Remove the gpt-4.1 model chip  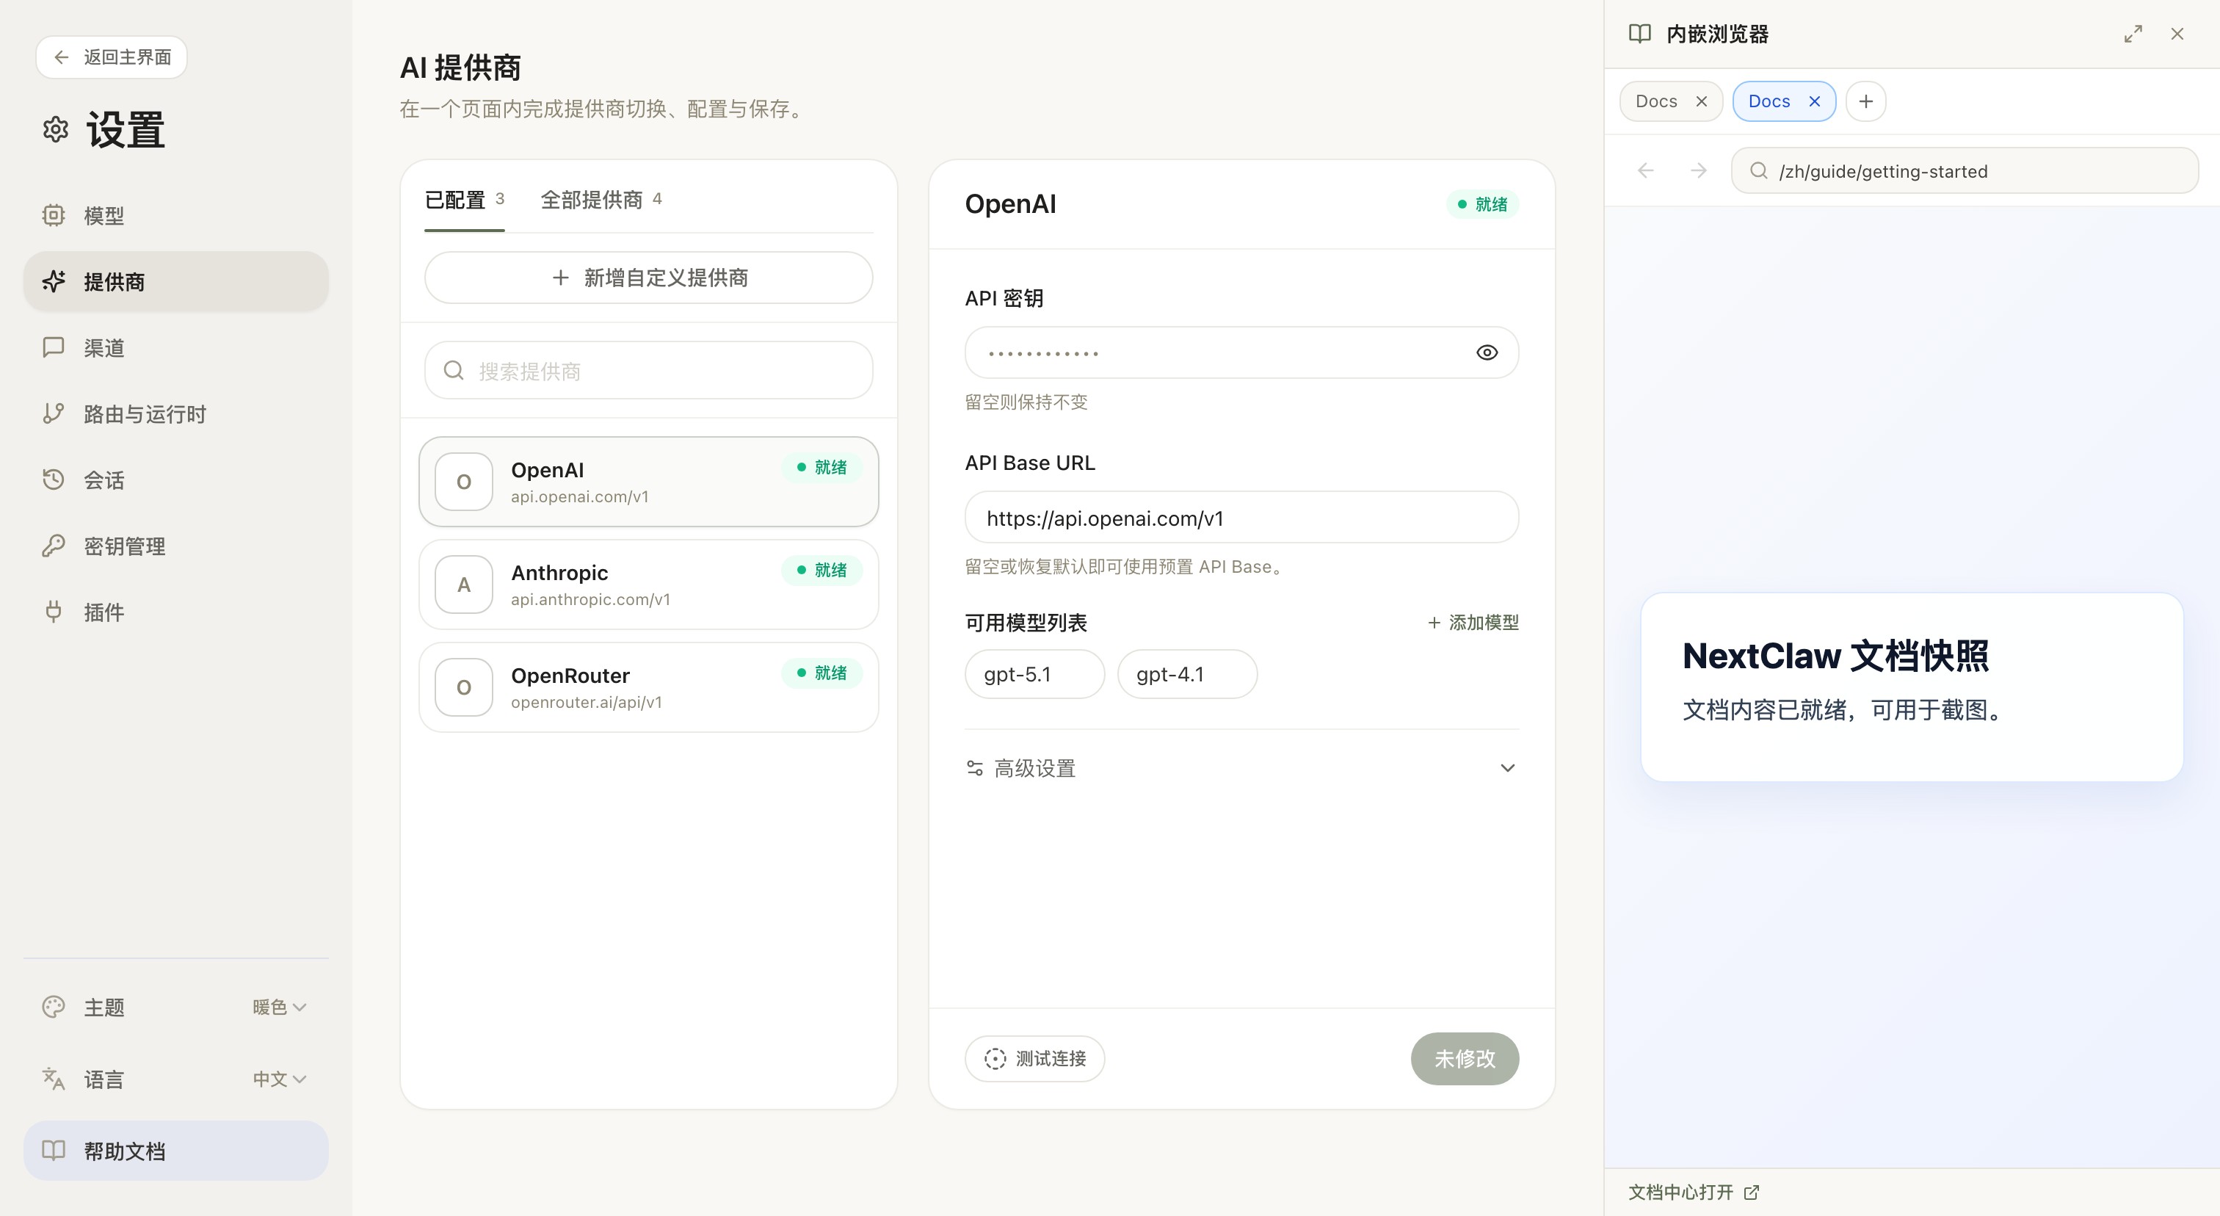click(1186, 674)
